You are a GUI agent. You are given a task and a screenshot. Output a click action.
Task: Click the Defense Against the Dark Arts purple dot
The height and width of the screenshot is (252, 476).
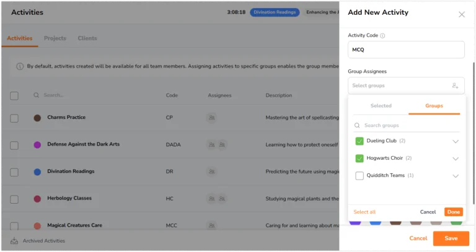click(x=37, y=145)
